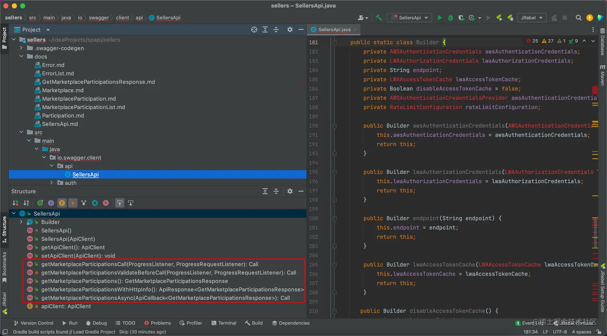Click Collapse All in the Project panel header
The image size is (607, 336).
276,30
